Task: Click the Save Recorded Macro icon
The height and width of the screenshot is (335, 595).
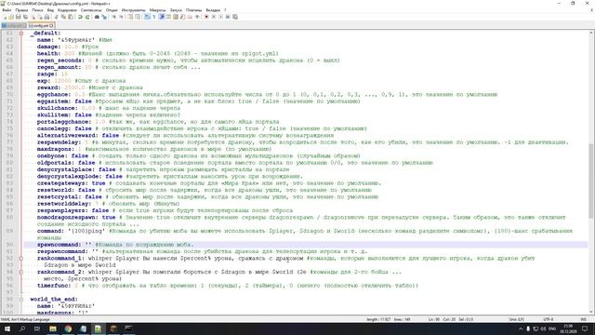Action: [235, 17]
